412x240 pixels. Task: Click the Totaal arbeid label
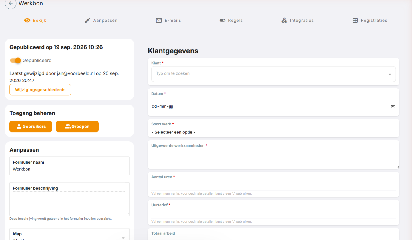pos(163,233)
